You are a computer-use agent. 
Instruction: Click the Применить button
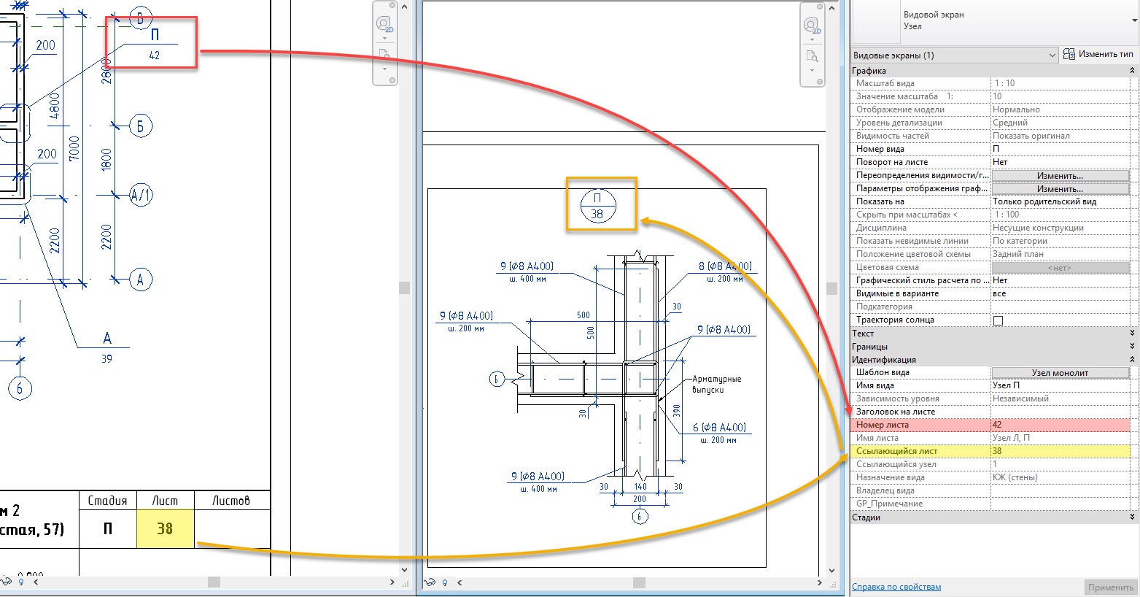[x=1110, y=587]
